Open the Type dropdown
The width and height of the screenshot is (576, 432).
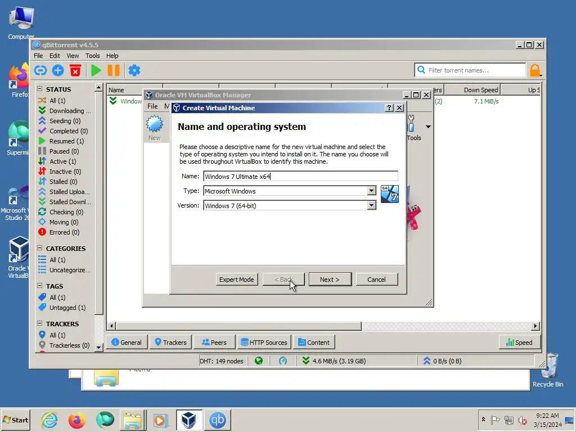[371, 191]
